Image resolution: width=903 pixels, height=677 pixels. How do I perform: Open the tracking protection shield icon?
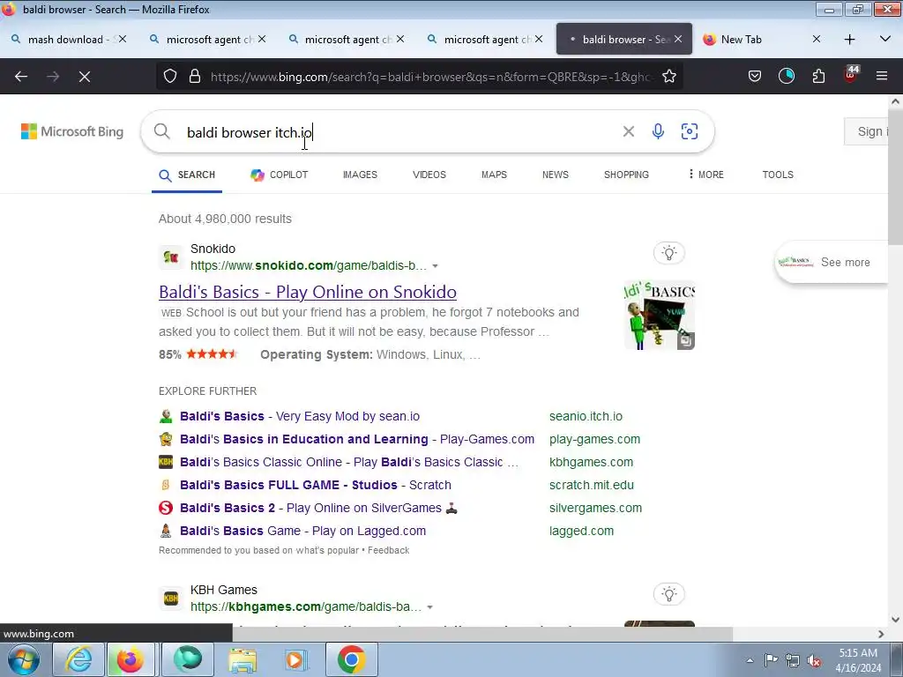tap(170, 76)
